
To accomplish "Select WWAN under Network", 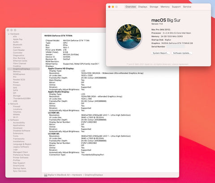I will 16,115.
